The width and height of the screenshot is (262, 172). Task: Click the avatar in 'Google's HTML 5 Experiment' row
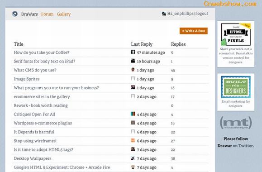pos(133,167)
